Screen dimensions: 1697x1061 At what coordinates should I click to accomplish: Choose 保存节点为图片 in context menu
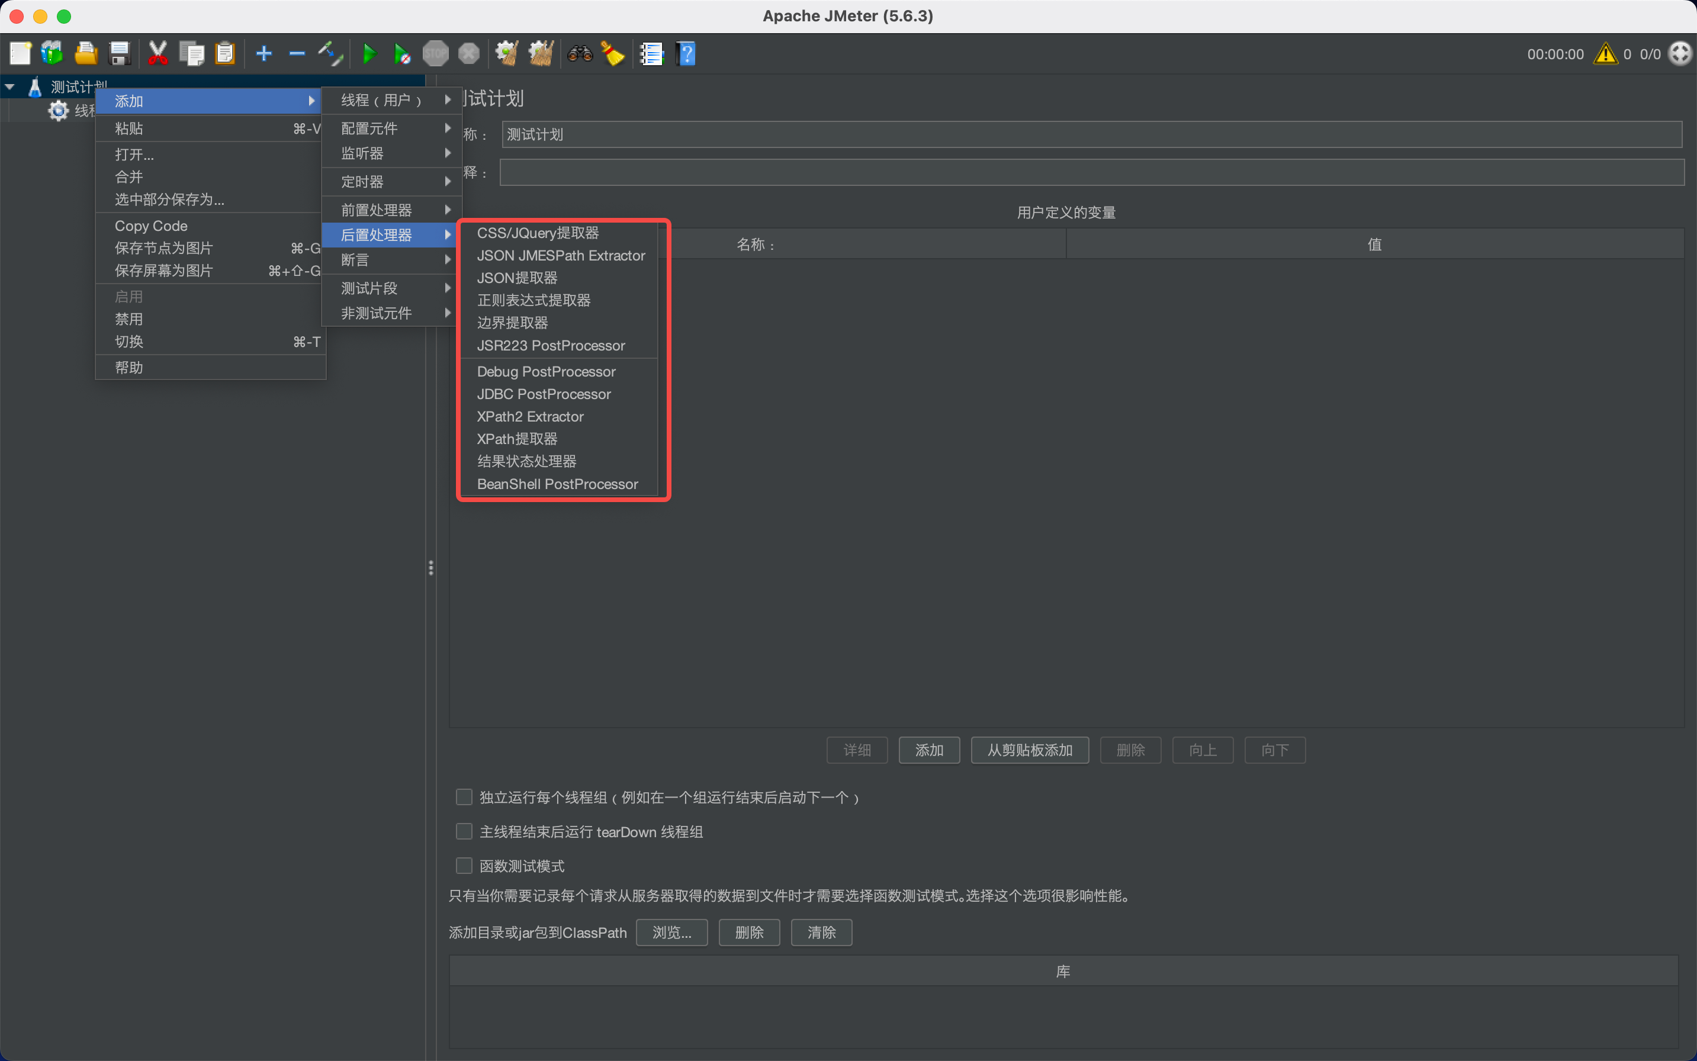211,249
